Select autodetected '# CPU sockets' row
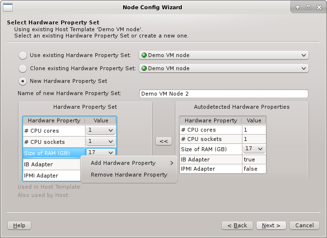 [223, 139]
